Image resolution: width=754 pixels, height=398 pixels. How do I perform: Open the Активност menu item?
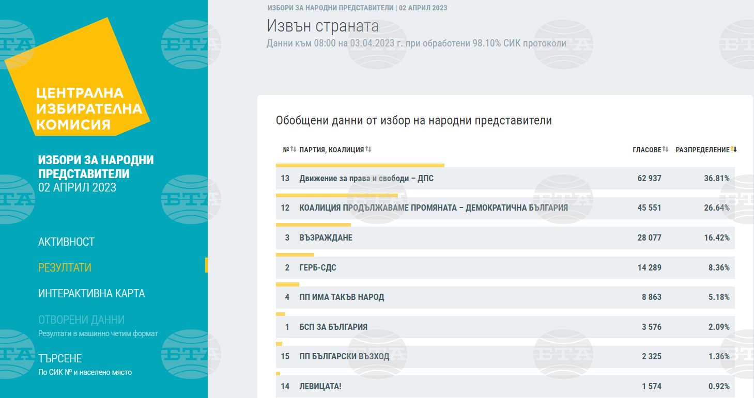(x=66, y=242)
